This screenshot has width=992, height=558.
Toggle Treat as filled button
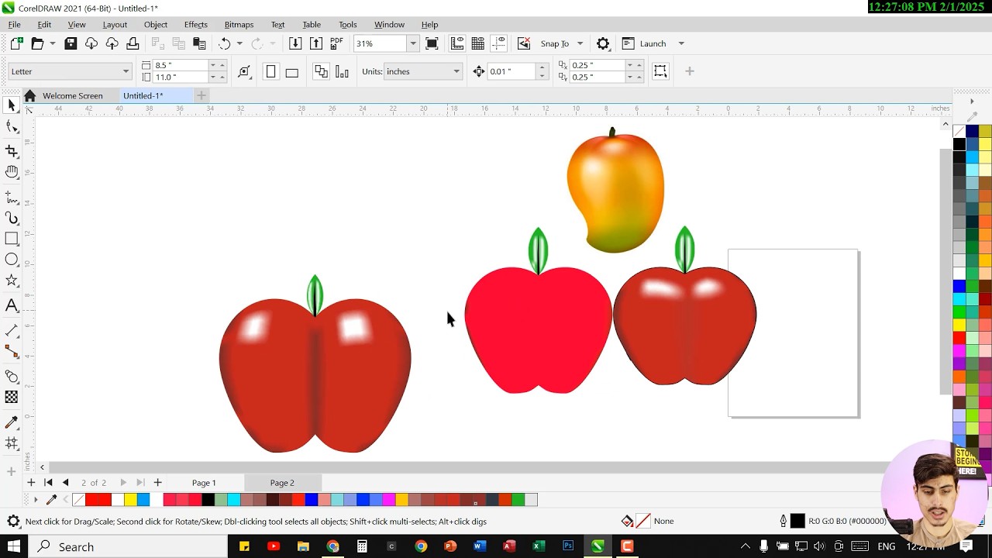coord(660,71)
